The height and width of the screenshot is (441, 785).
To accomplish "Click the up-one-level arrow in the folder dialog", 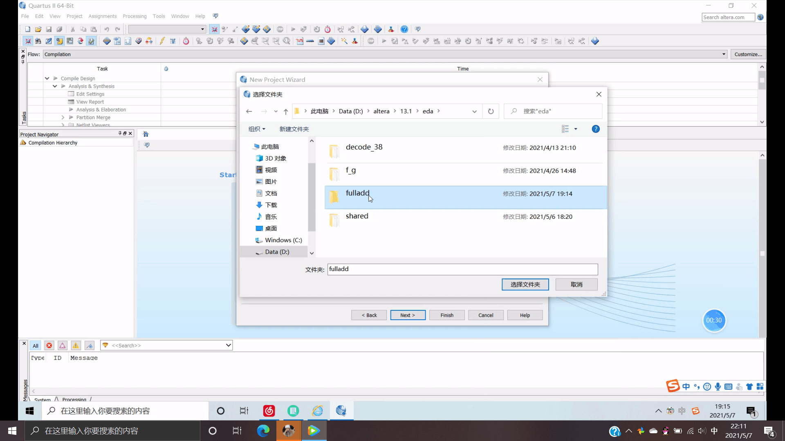I will tap(286, 111).
